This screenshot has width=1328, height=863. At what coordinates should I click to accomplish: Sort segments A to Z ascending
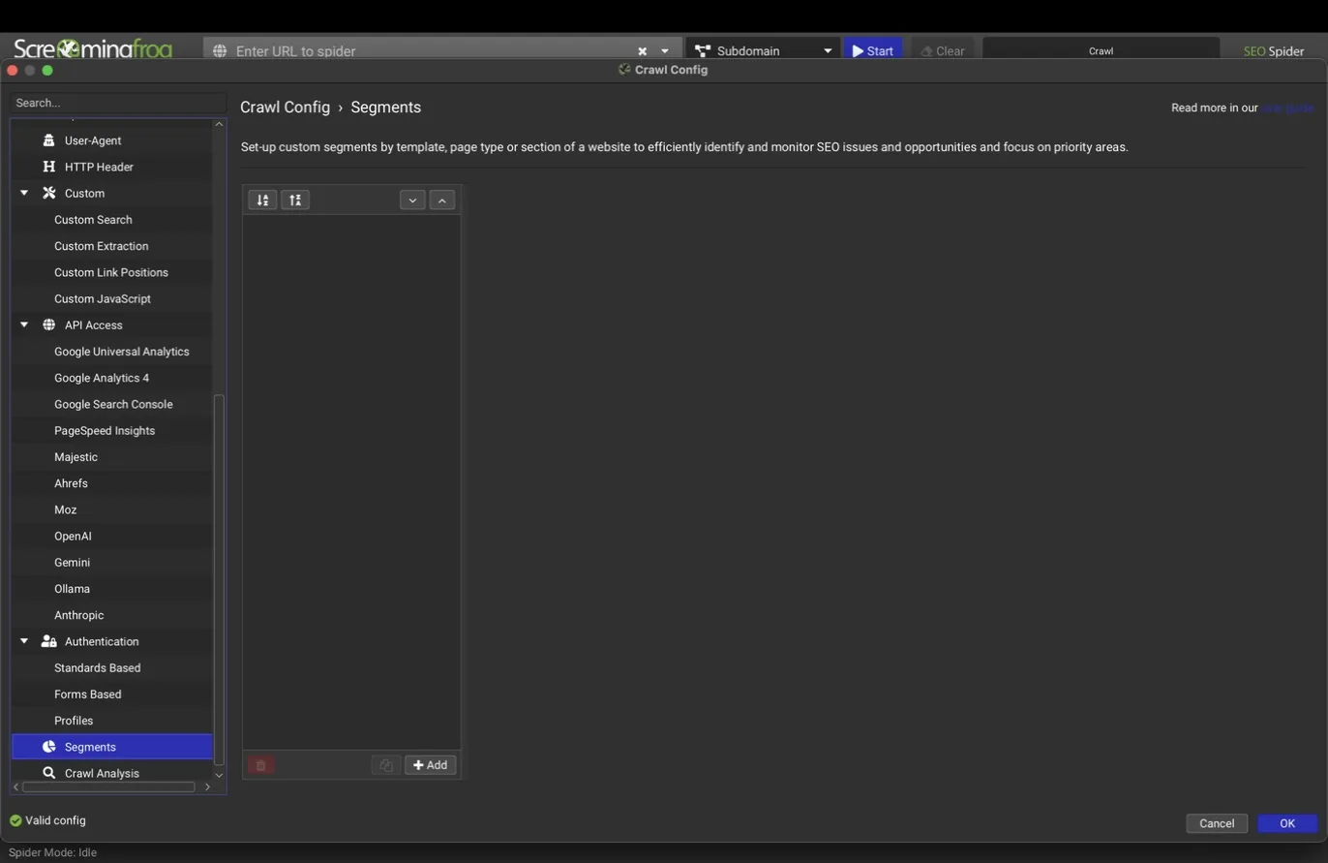click(x=262, y=200)
